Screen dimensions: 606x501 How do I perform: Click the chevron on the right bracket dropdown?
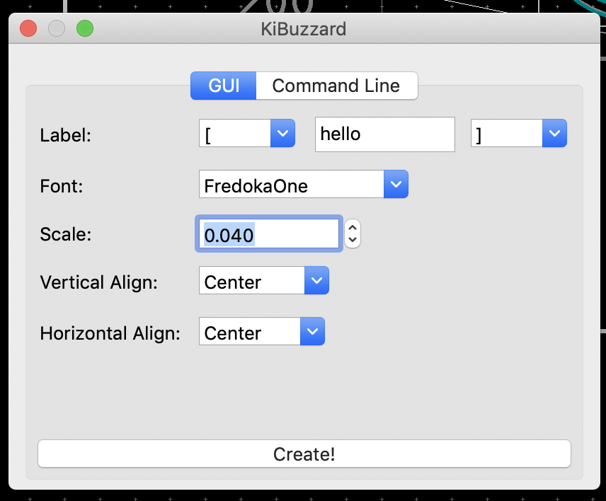(556, 133)
